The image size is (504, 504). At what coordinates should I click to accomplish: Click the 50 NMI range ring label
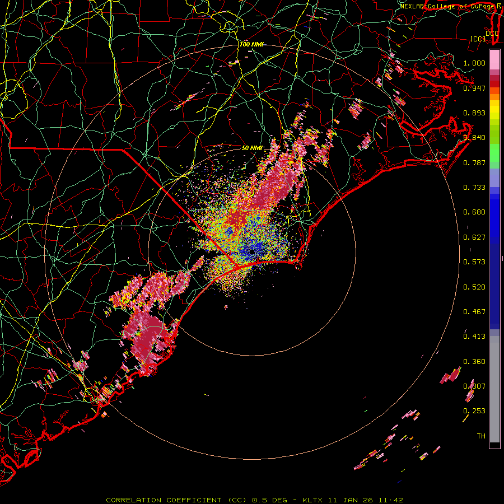tap(252, 148)
